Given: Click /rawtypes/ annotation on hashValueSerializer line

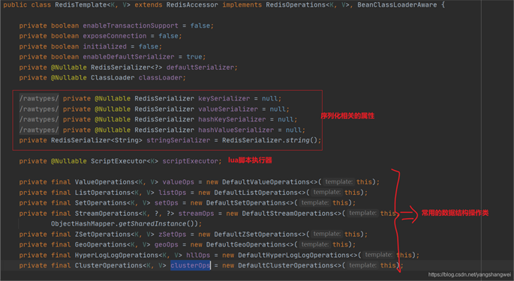Looking at the screenshot, I should point(39,130).
